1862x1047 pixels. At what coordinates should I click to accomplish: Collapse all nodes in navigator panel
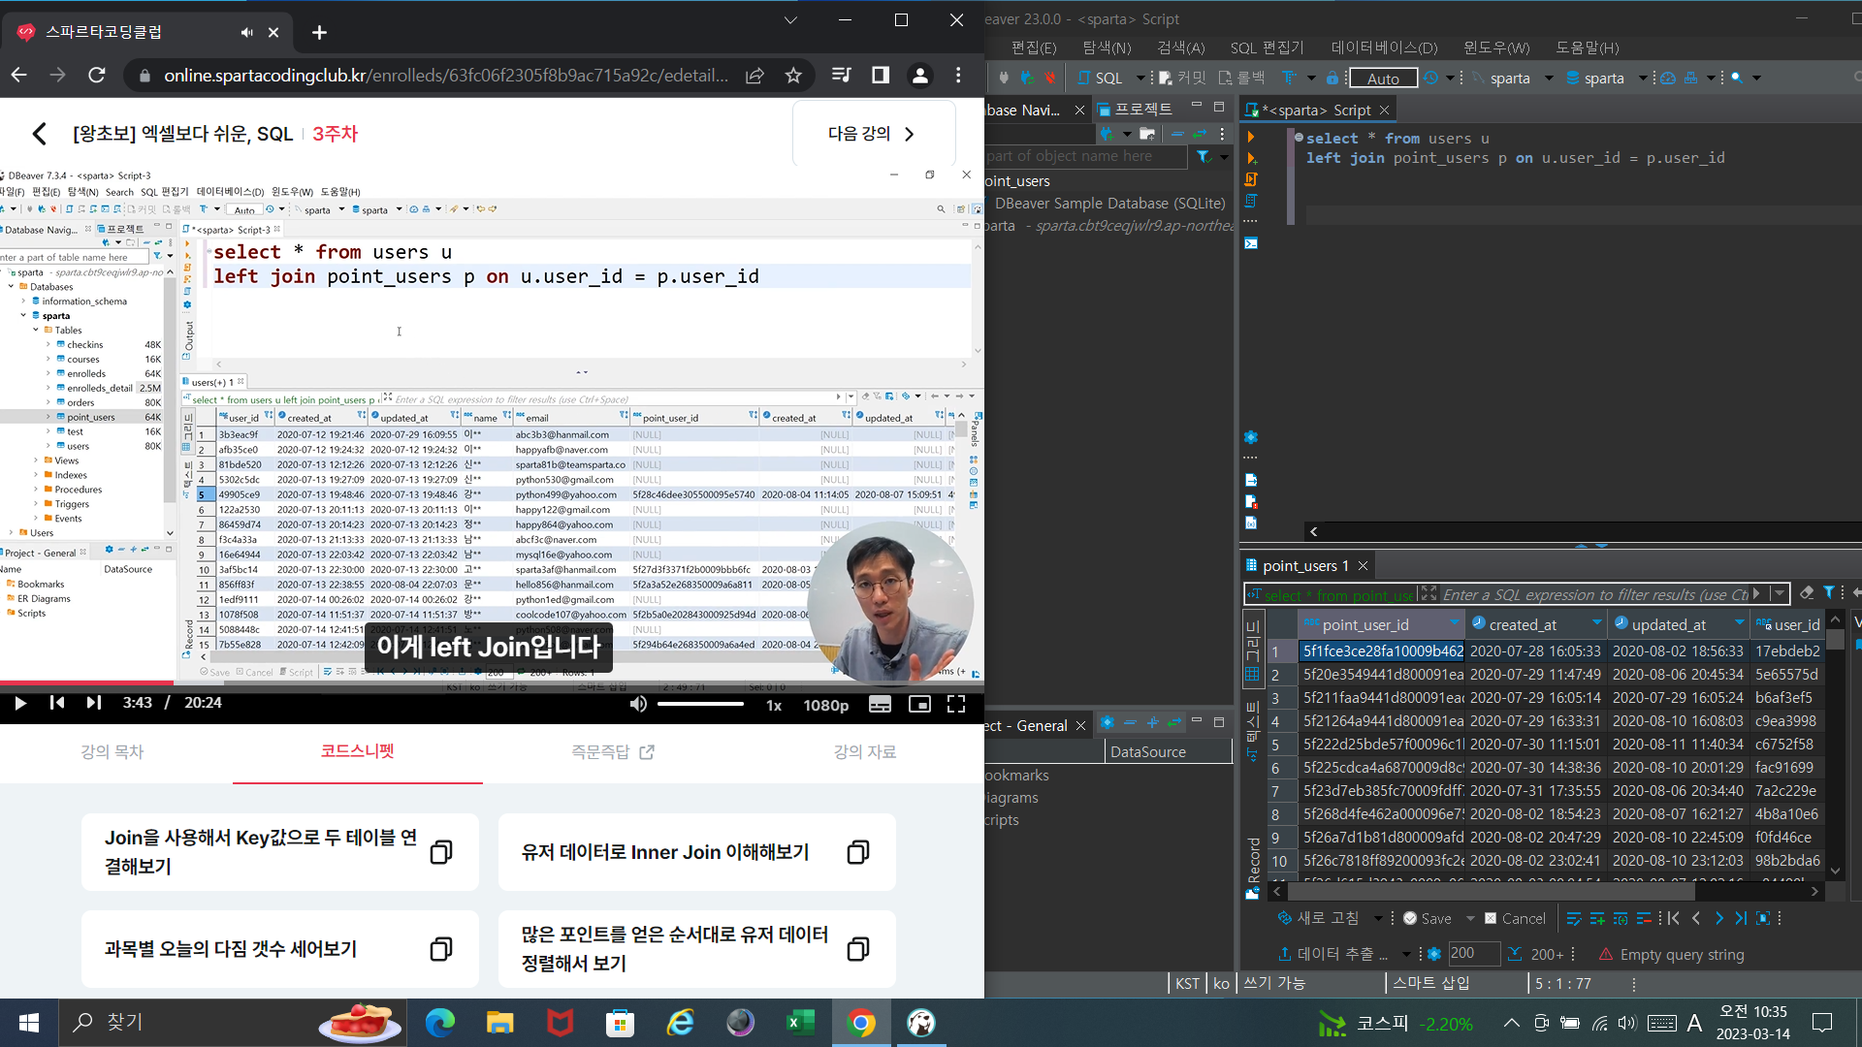[x=1177, y=134]
